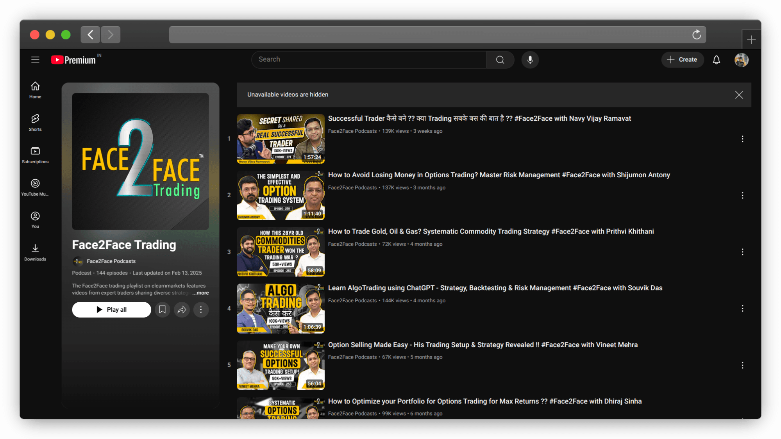Open a new browser tab
The height and width of the screenshot is (439, 781).
(751, 39)
